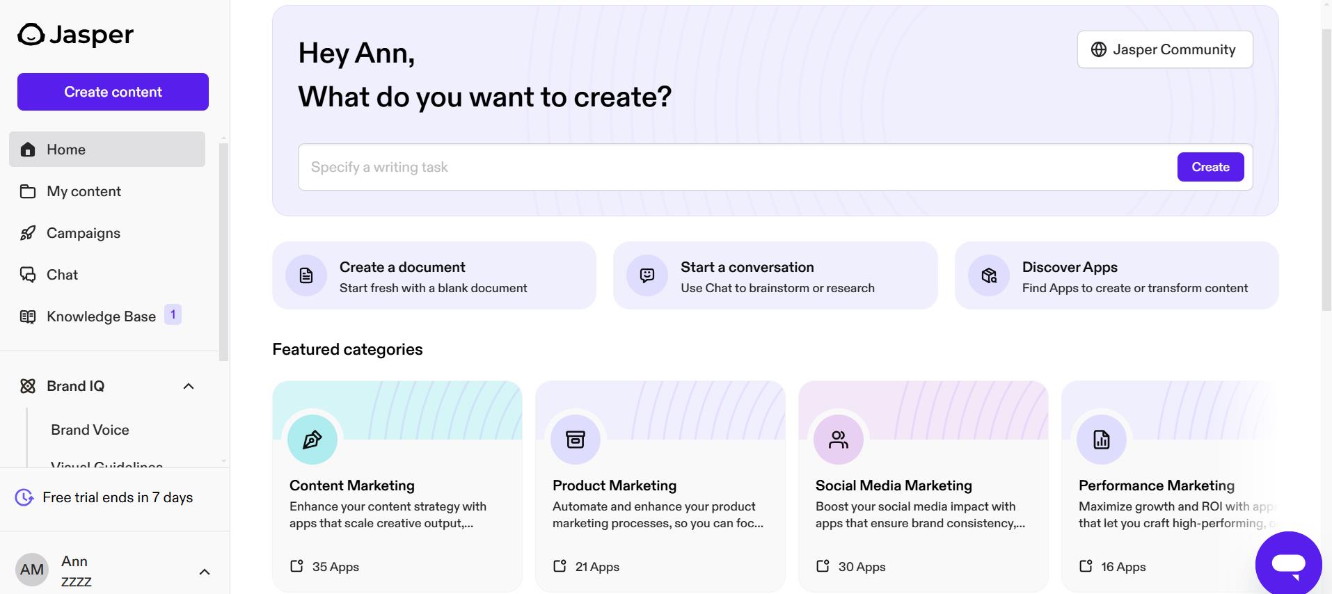Click the Start a conversation card

click(x=775, y=275)
